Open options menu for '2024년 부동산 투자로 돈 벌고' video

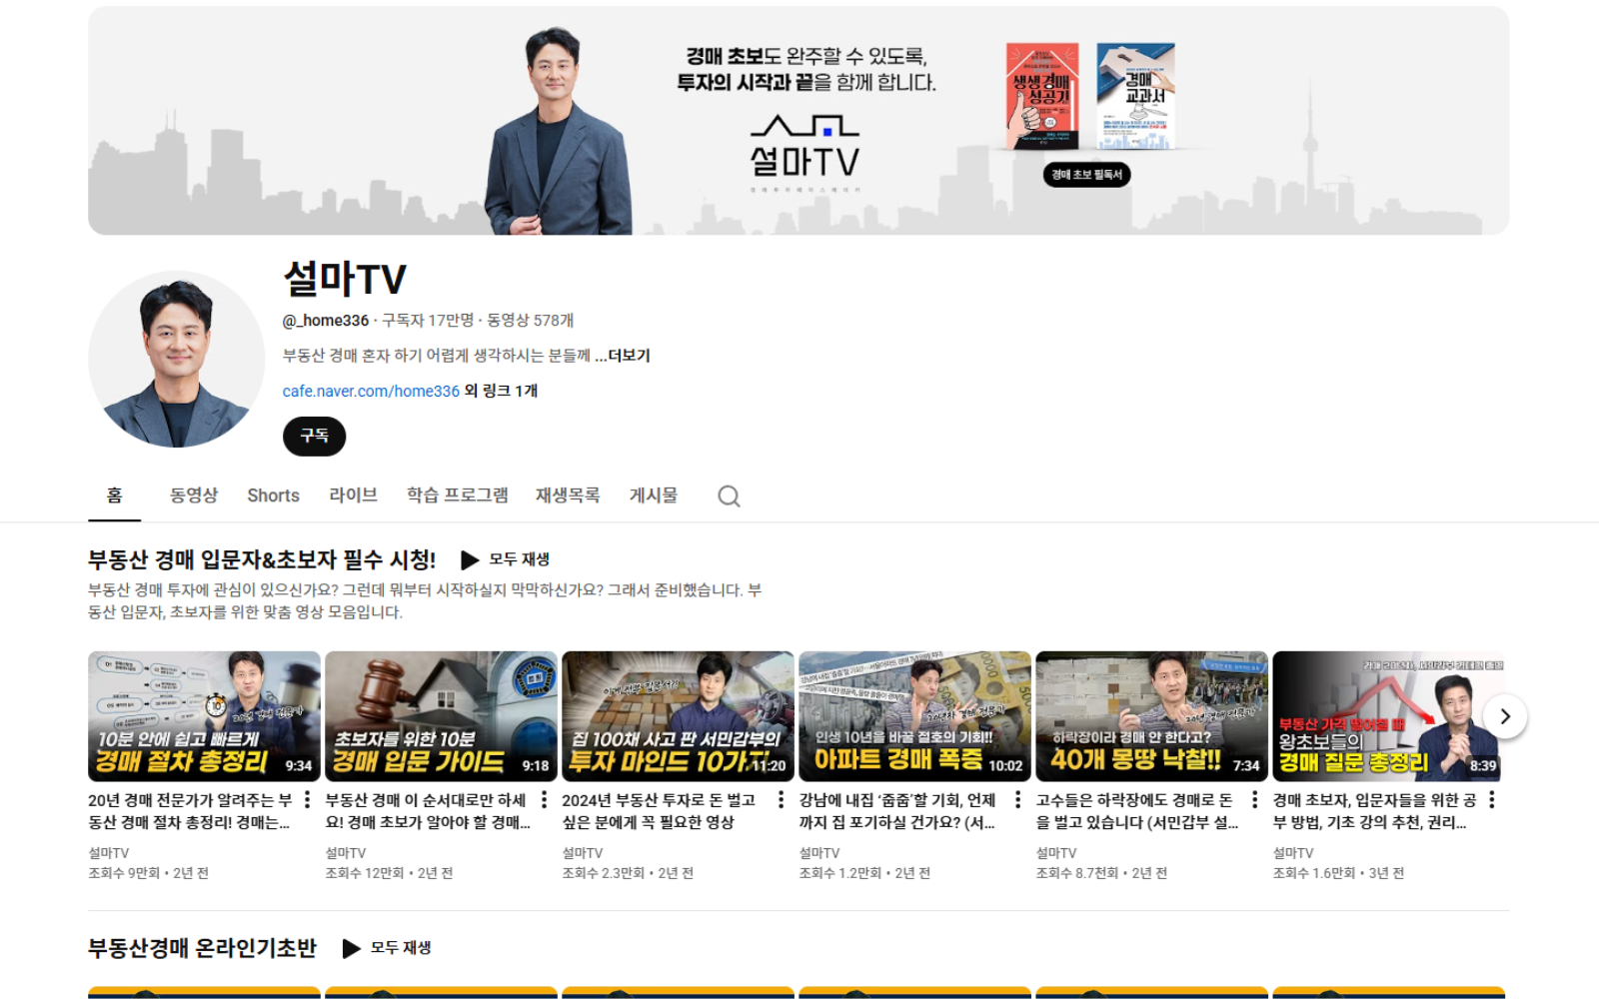tap(781, 800)
